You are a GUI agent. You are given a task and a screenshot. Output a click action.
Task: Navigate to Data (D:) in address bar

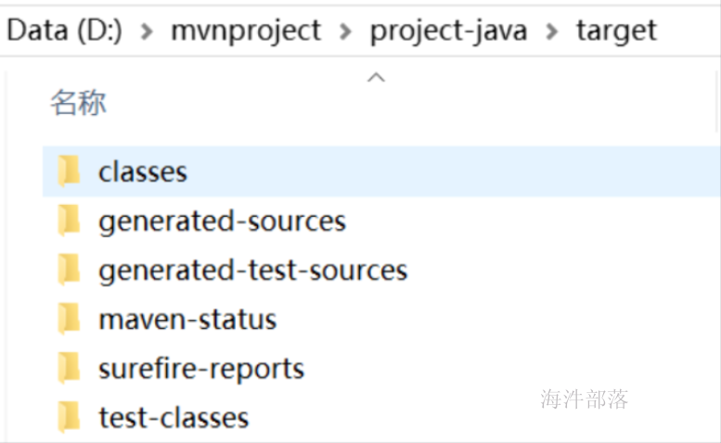click(x=65, y=32)
